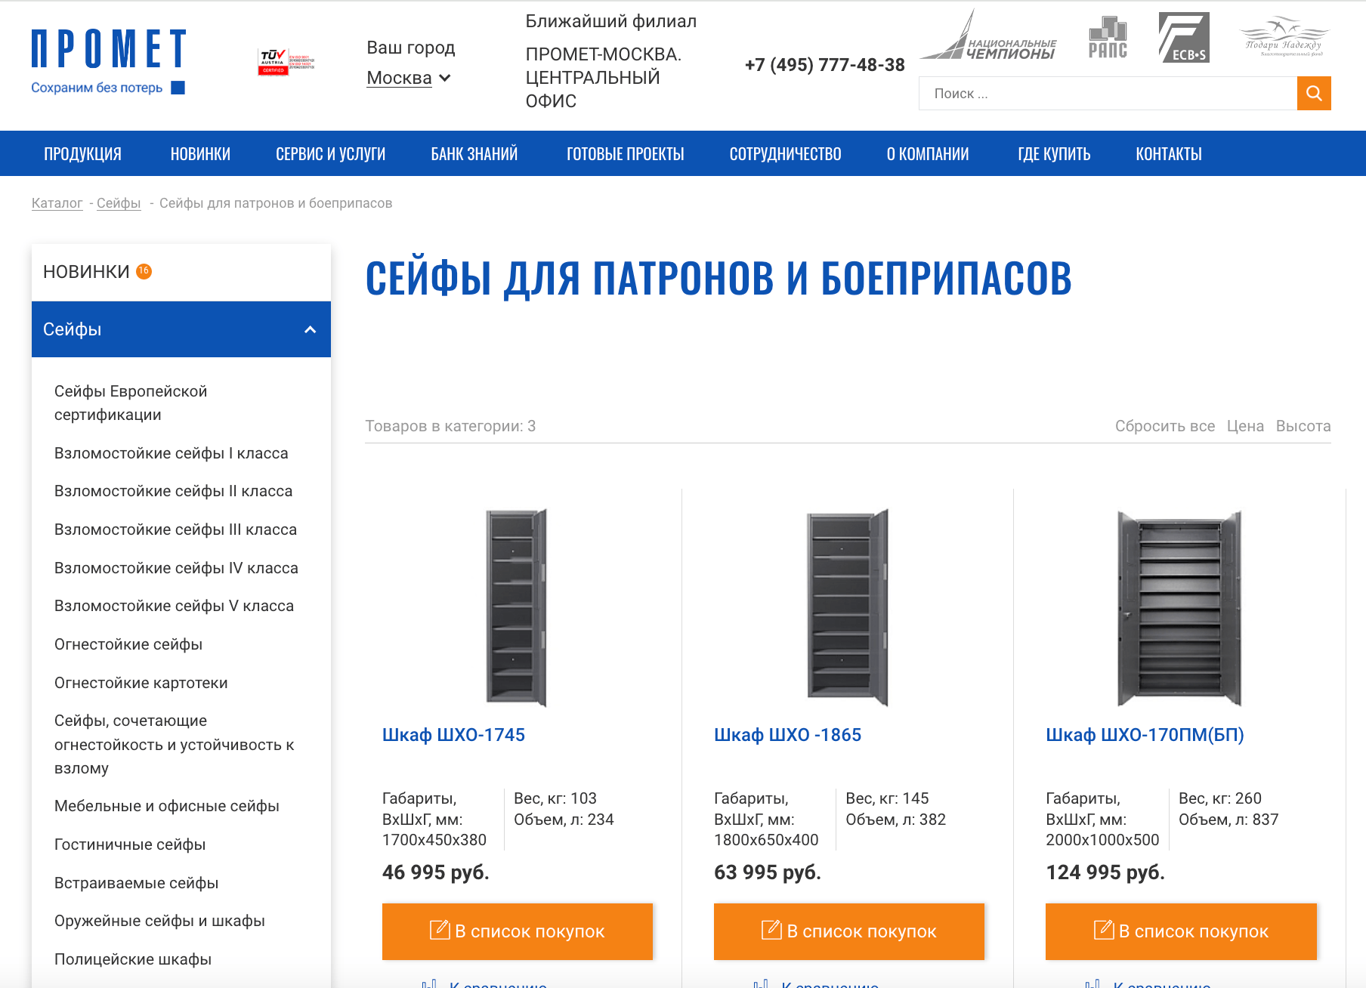Click the search magnifier icon

coord(1315,94)
